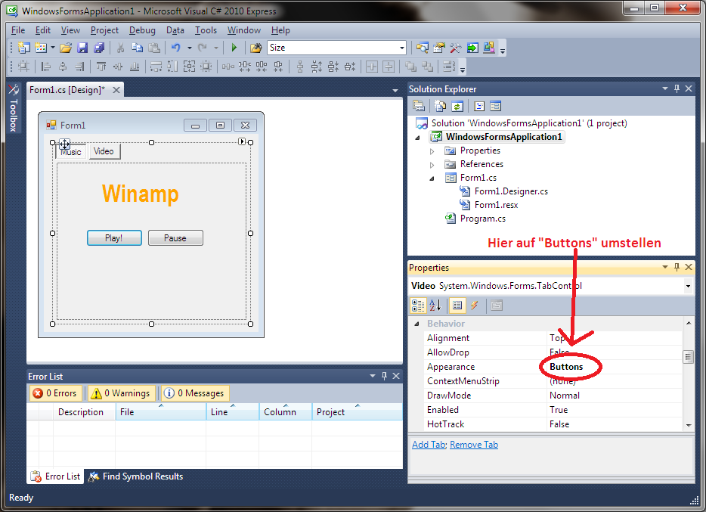Click the Remove Tab link
706x512 pixels.
(474, 445)
